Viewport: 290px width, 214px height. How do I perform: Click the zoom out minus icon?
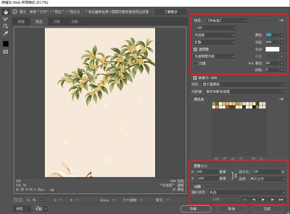coord(16,200)
